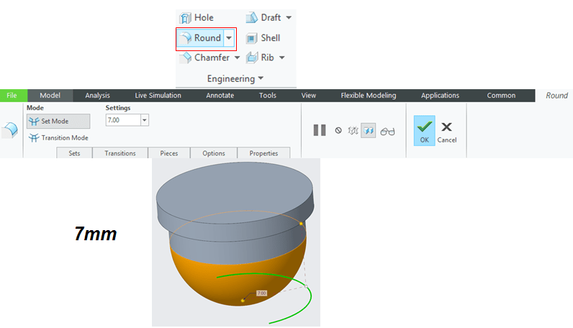This screenshot has width=573, height=328.
Task: Toggle the verify glasses preview
Action: coord(388,131)
